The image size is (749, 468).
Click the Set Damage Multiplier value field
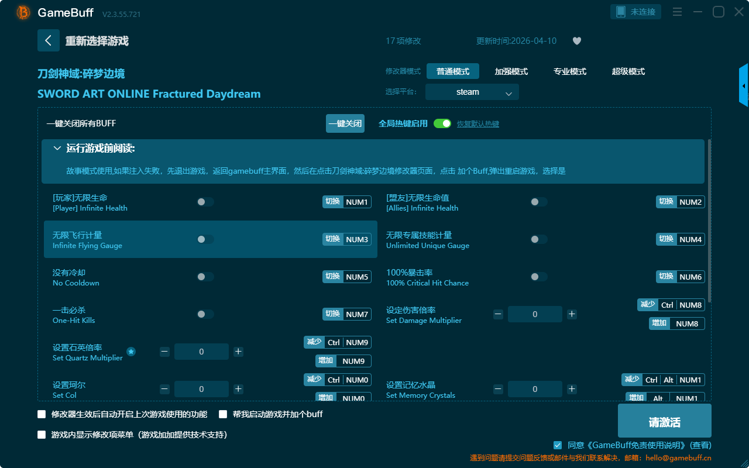[x=535, y=314]
